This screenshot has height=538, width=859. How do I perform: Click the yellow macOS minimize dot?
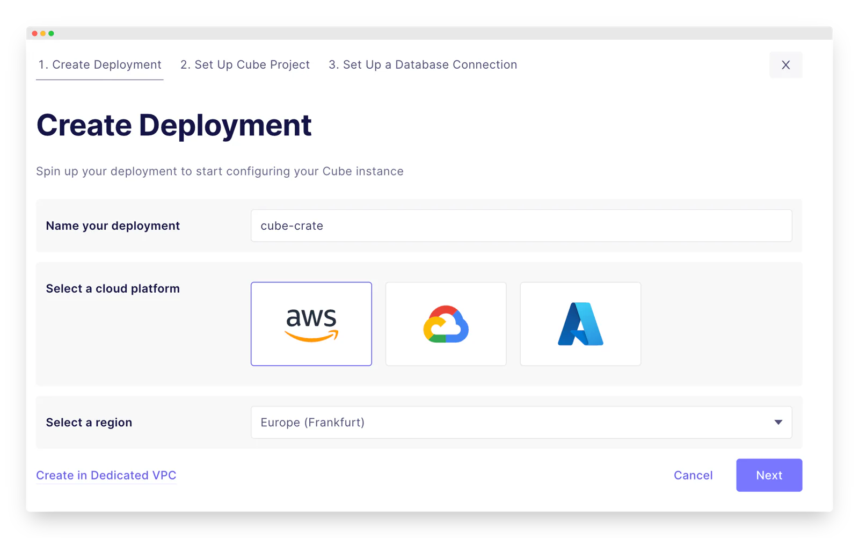[43, 33]
